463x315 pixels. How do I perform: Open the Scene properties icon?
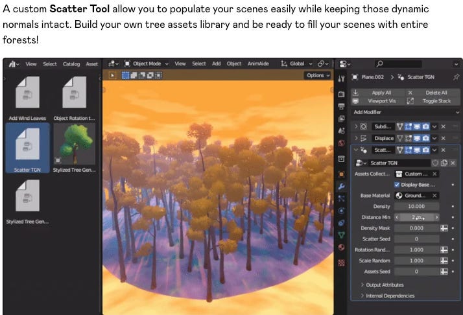point(341,130)
